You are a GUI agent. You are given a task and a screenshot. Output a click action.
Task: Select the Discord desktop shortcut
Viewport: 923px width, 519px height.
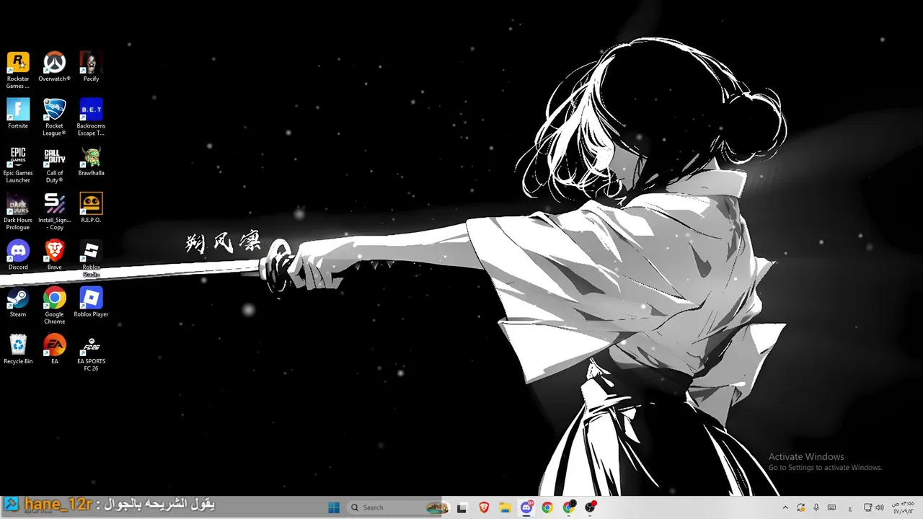18,255
